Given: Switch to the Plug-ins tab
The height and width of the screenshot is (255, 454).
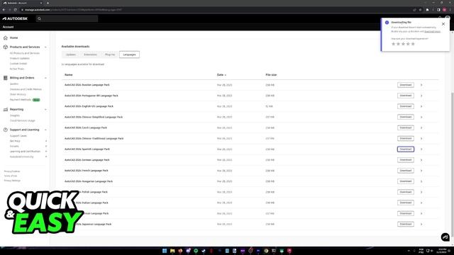Looking at the screenshot, I should coord(110,55).
